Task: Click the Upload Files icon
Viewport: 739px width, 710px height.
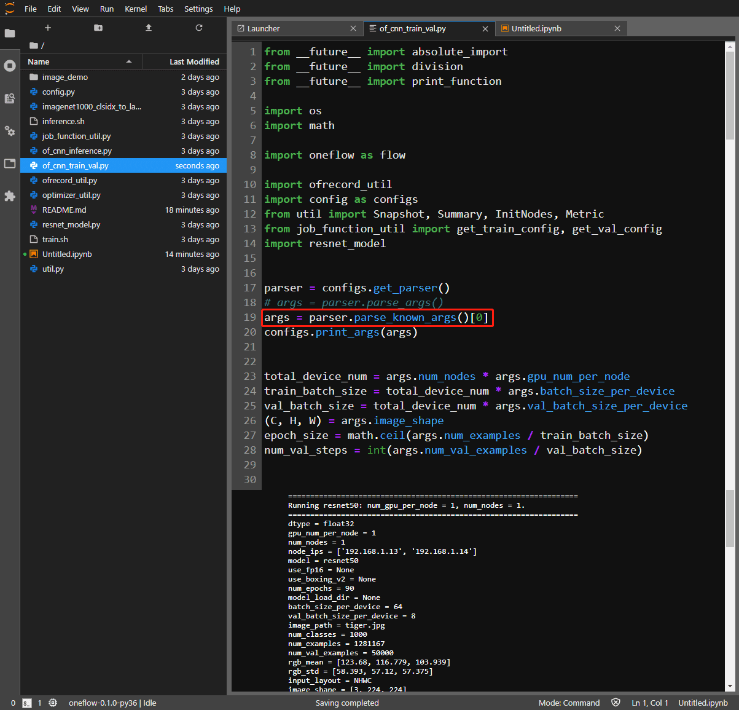Action: [149, 28]
